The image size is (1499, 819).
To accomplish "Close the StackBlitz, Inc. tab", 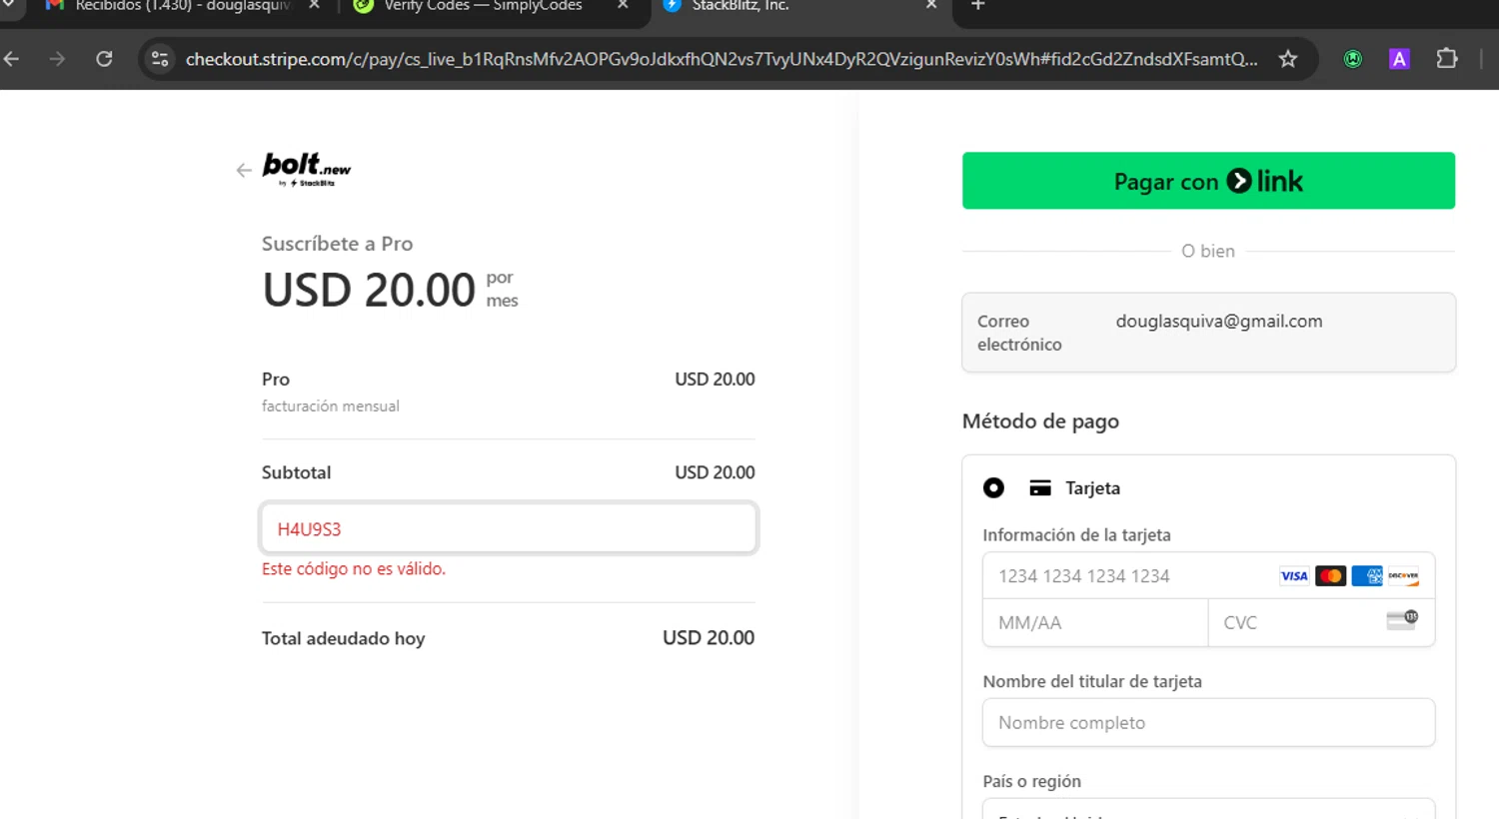I will (x=931, y=5).
